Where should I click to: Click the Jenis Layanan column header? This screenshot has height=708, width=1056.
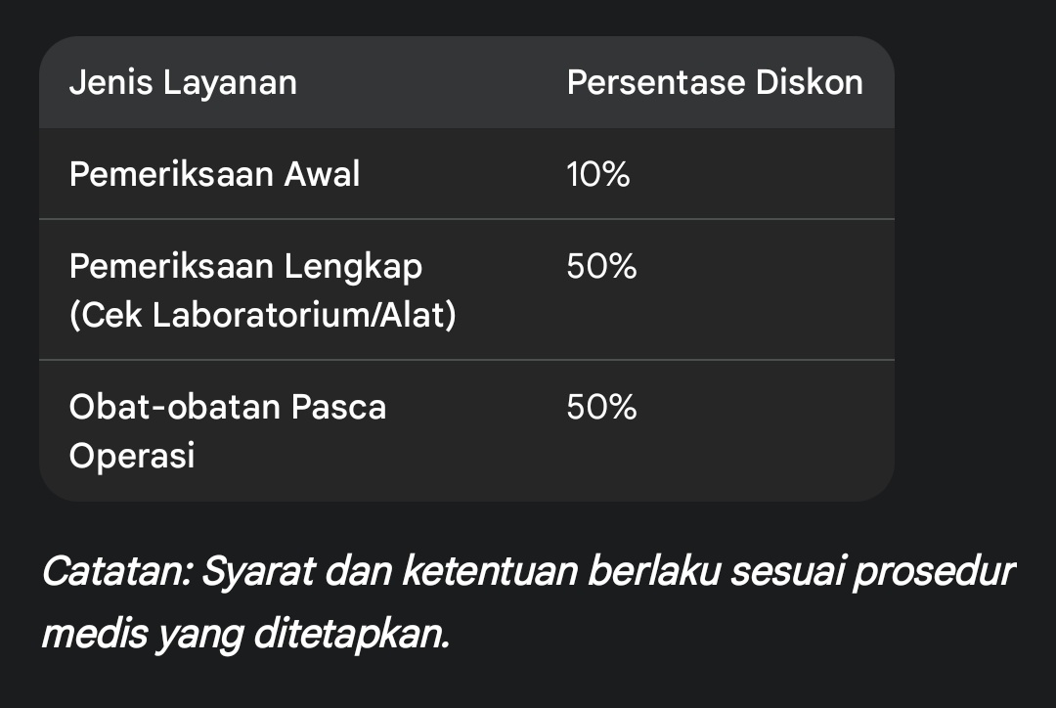pyautogui.click(x=183, y=82)
